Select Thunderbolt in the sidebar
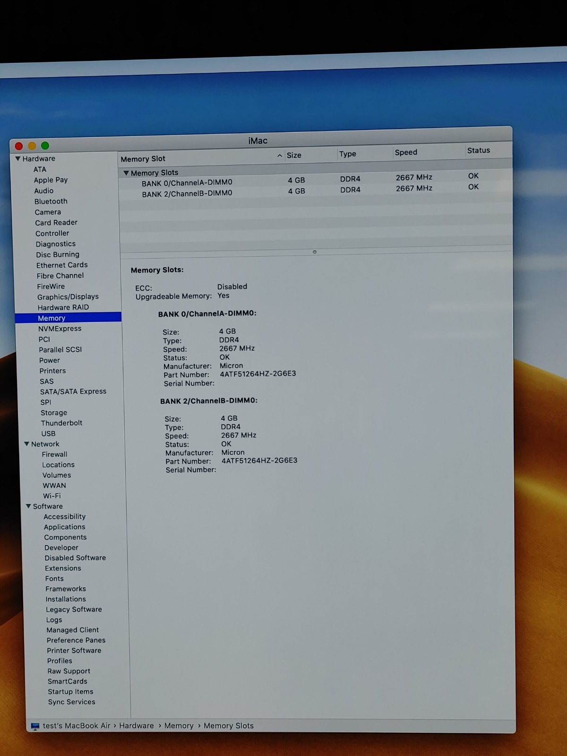The image size is (567, 756). pos(61,423)
